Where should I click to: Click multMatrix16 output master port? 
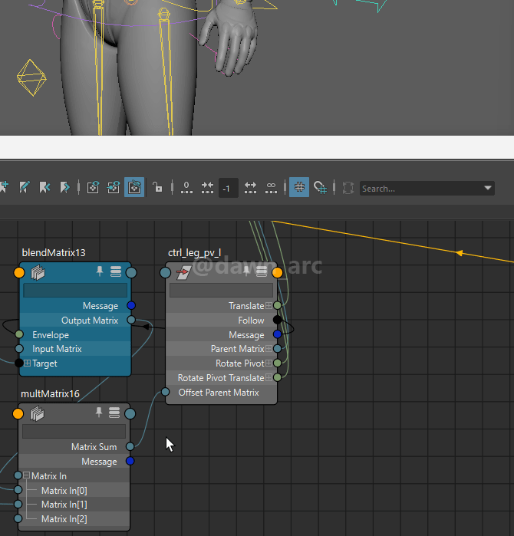point(130,413)
